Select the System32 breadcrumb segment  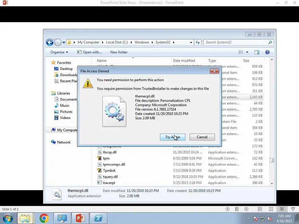click(163, 42)
